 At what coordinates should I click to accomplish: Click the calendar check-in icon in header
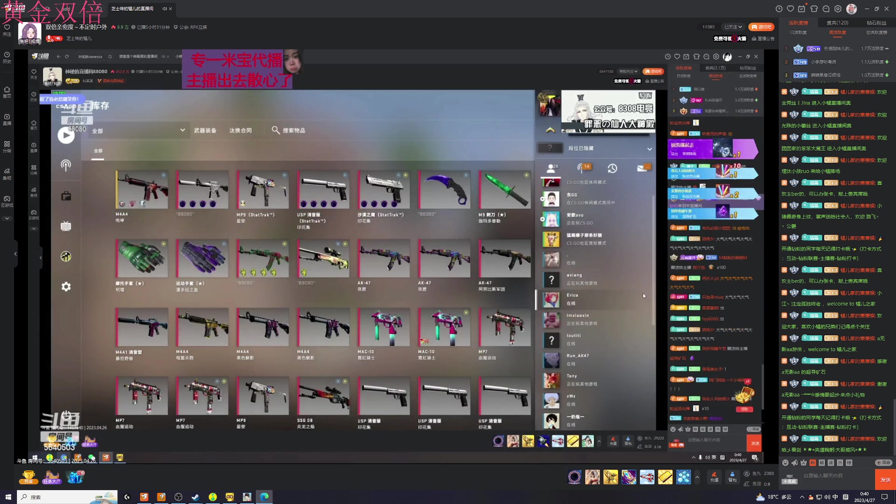coord(801,8)
